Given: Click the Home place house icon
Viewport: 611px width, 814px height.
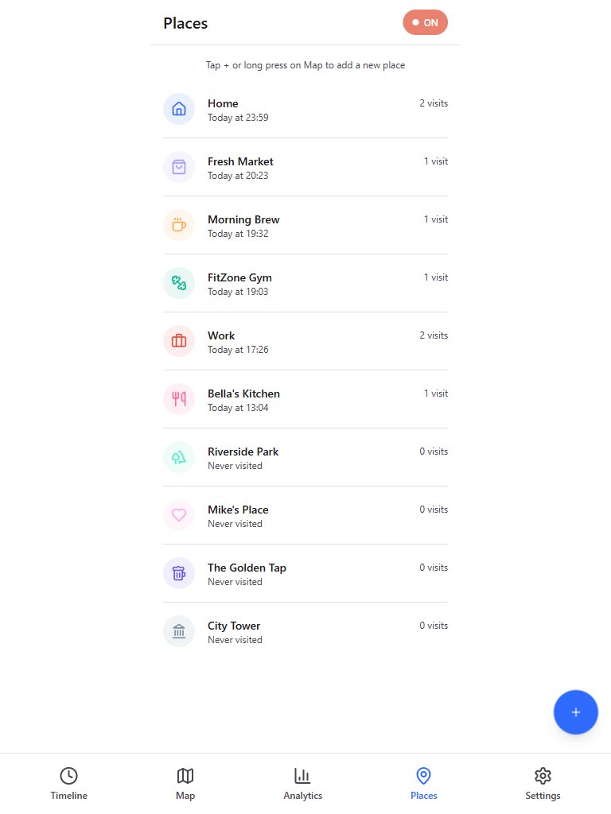Looking at the screenshot, I should click(179, 109).
